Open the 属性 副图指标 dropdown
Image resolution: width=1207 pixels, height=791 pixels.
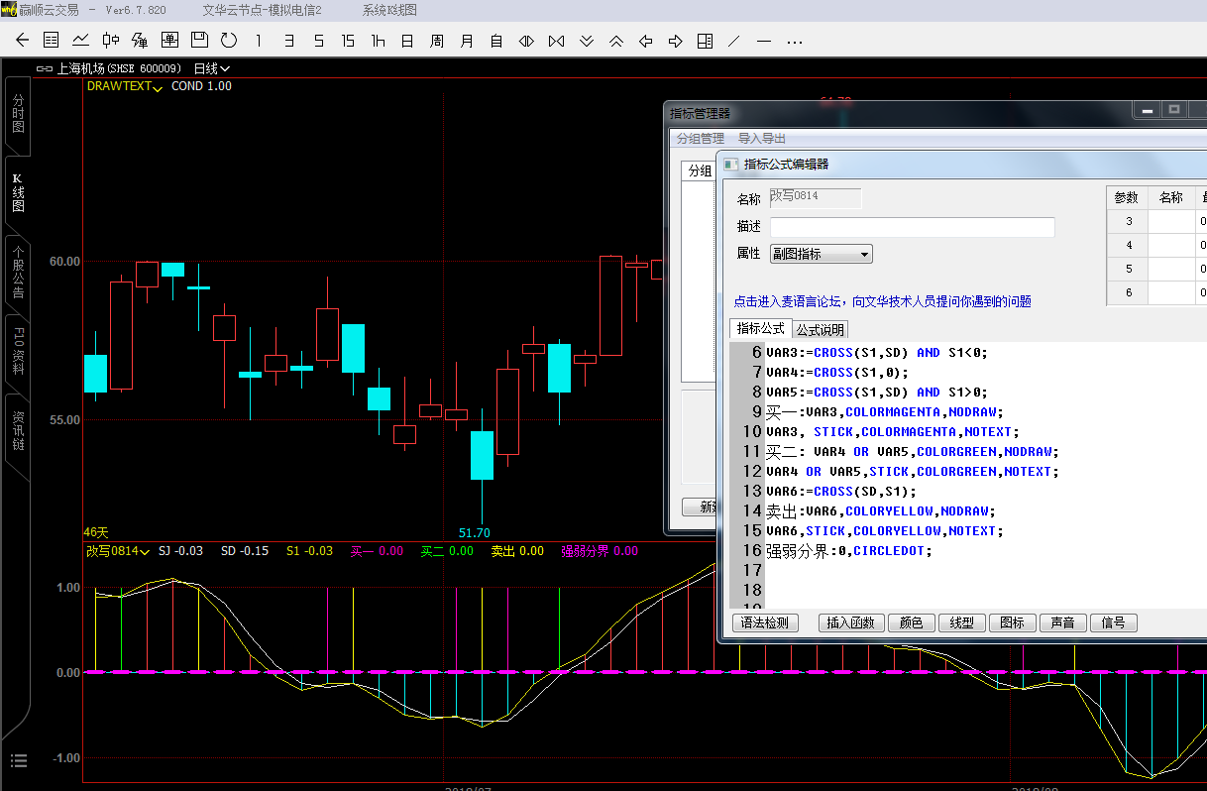pos(821,254)
